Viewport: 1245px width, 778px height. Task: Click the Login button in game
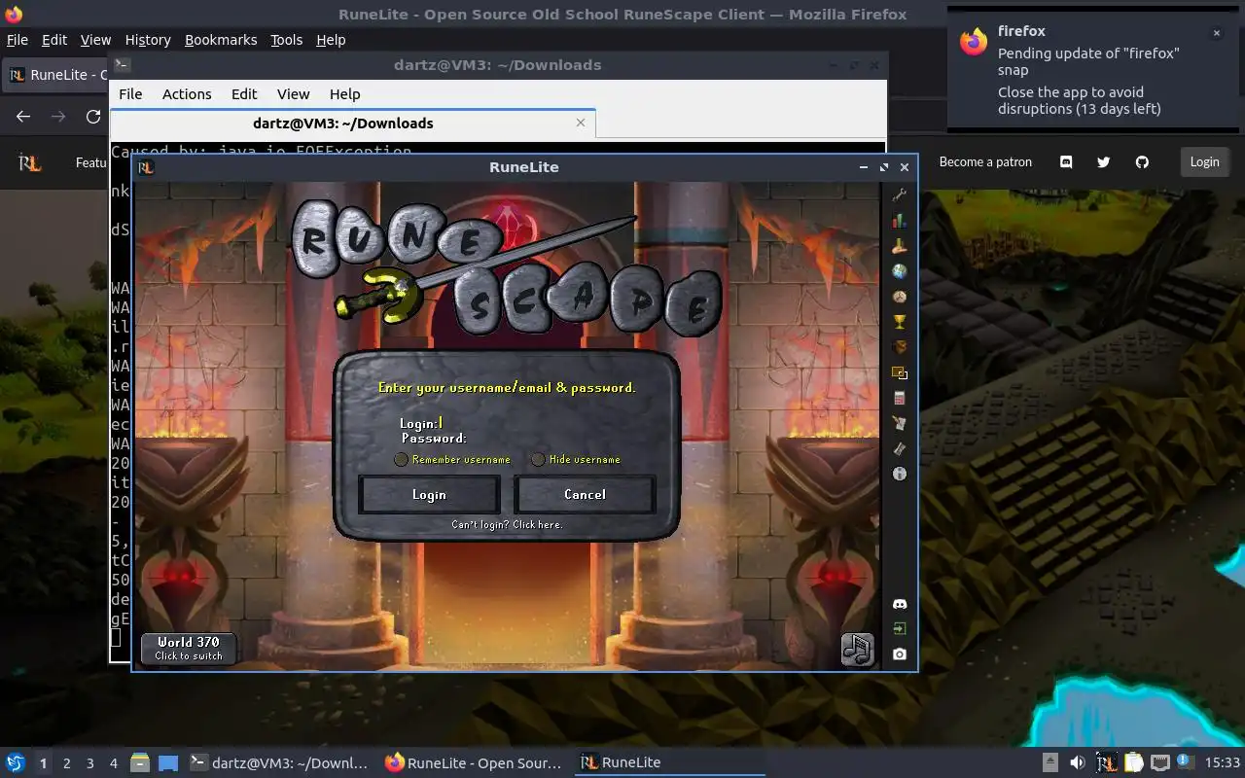click(x=429, y=494)
